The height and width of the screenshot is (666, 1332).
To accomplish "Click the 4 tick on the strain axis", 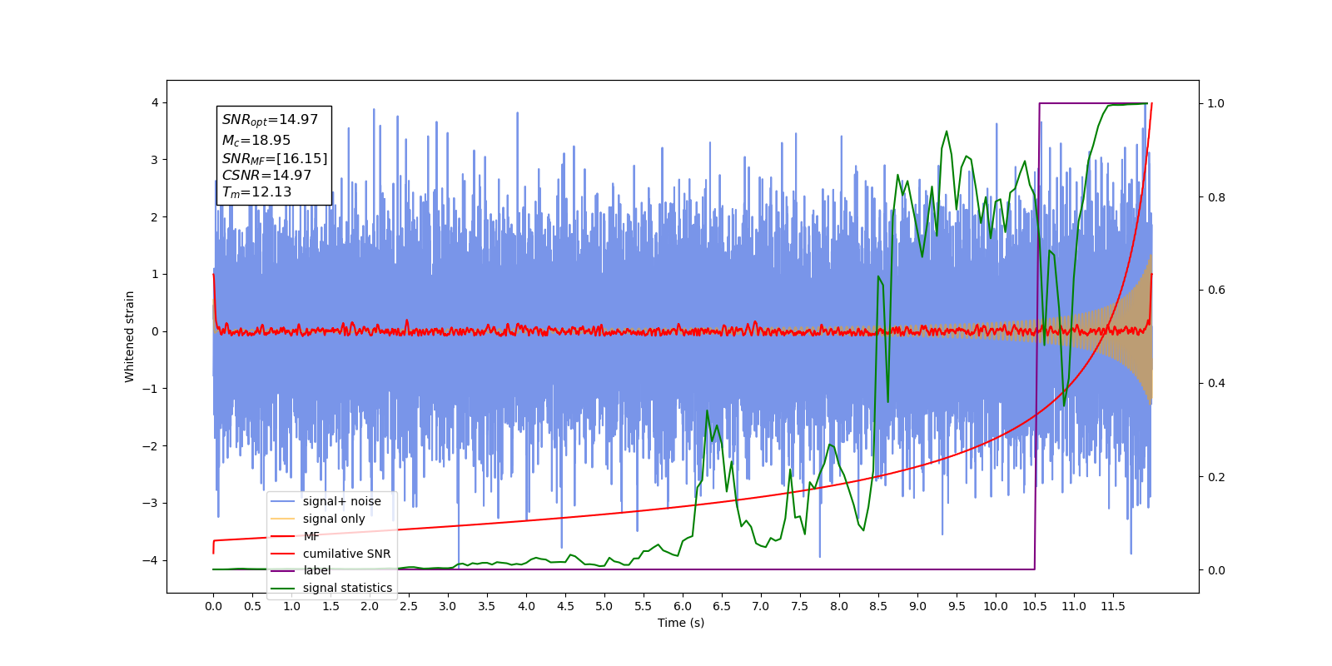I will (155, 103).
